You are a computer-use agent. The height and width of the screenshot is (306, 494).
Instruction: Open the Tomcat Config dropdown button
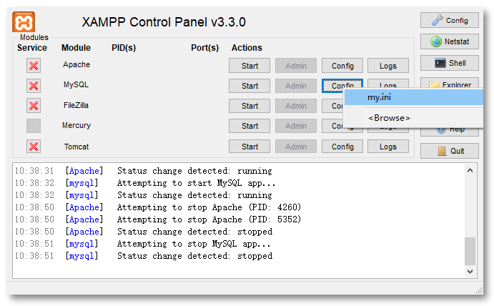point(342,147)
